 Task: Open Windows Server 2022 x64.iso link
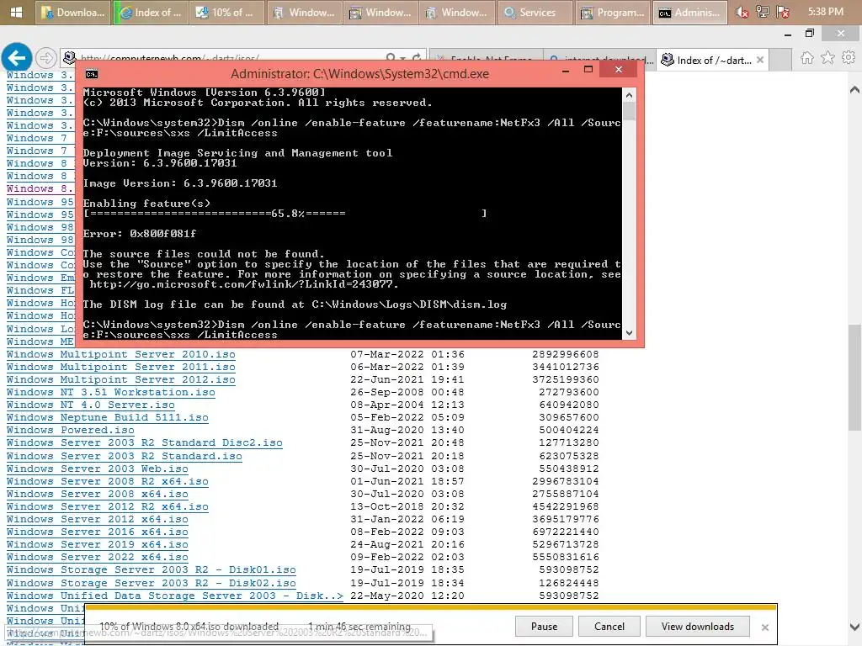pyautogui.click(x=98, y=557)
